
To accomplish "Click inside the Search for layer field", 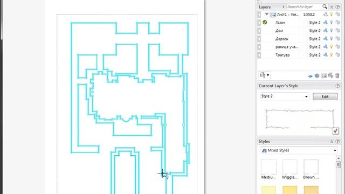I will (x=305, y=7).
